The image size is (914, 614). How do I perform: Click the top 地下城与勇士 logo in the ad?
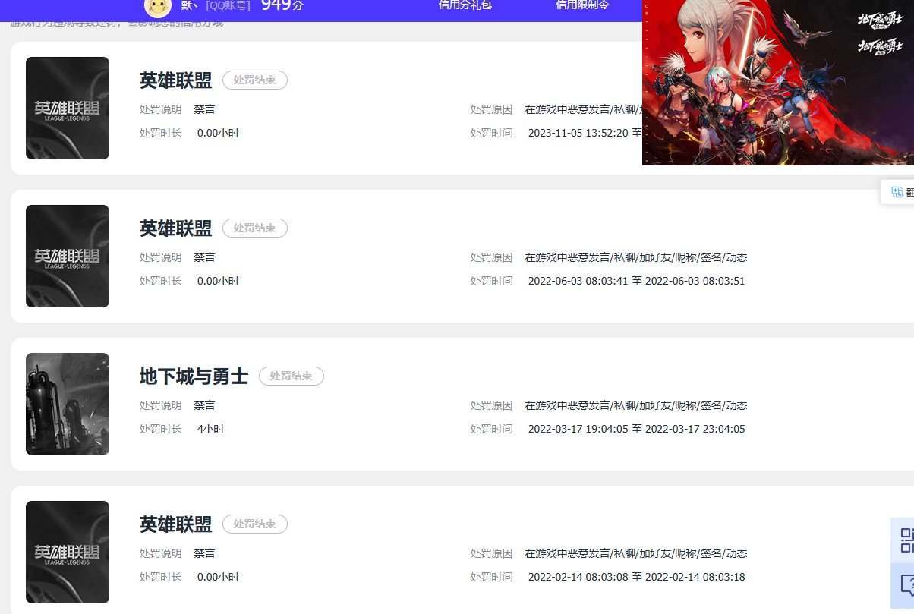(x=879, y=20)
